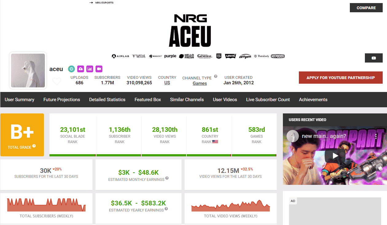Click the uploads count 686

pyautogui.click(x=79, y=83)
